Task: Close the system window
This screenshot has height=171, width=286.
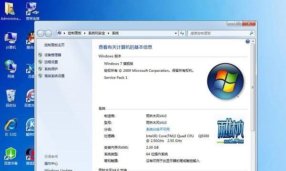Action: (x=249, y=23)
